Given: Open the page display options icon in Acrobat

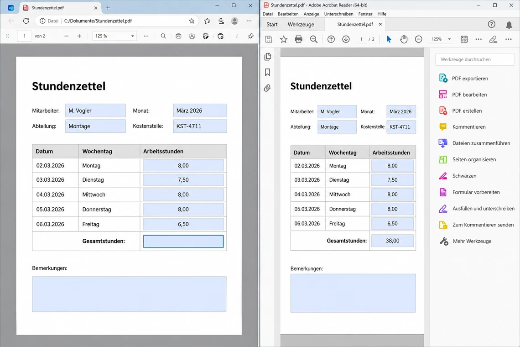Looking at the screenshot, I should click(x=464, y=39).
